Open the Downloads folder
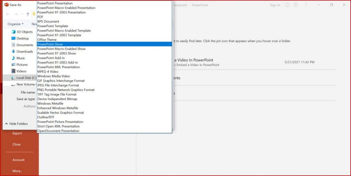The width and height of the screenshot is (351, 176). 22,51
